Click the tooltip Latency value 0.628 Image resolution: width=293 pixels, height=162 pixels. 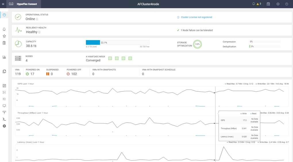pyautogui.click(x=244, y=137)
